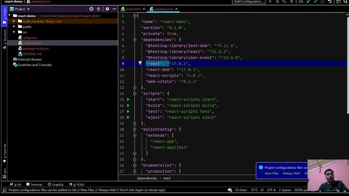Screen dimensions: 349x196
Task: Click the 9:15 line column indicator
Action: (x=254, y=190)
